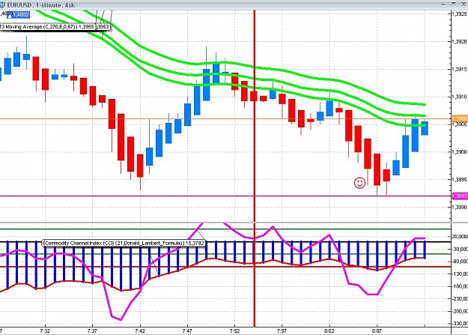
Task: Click the -130,00 CCI scale value
Action: tap(460, 274)
